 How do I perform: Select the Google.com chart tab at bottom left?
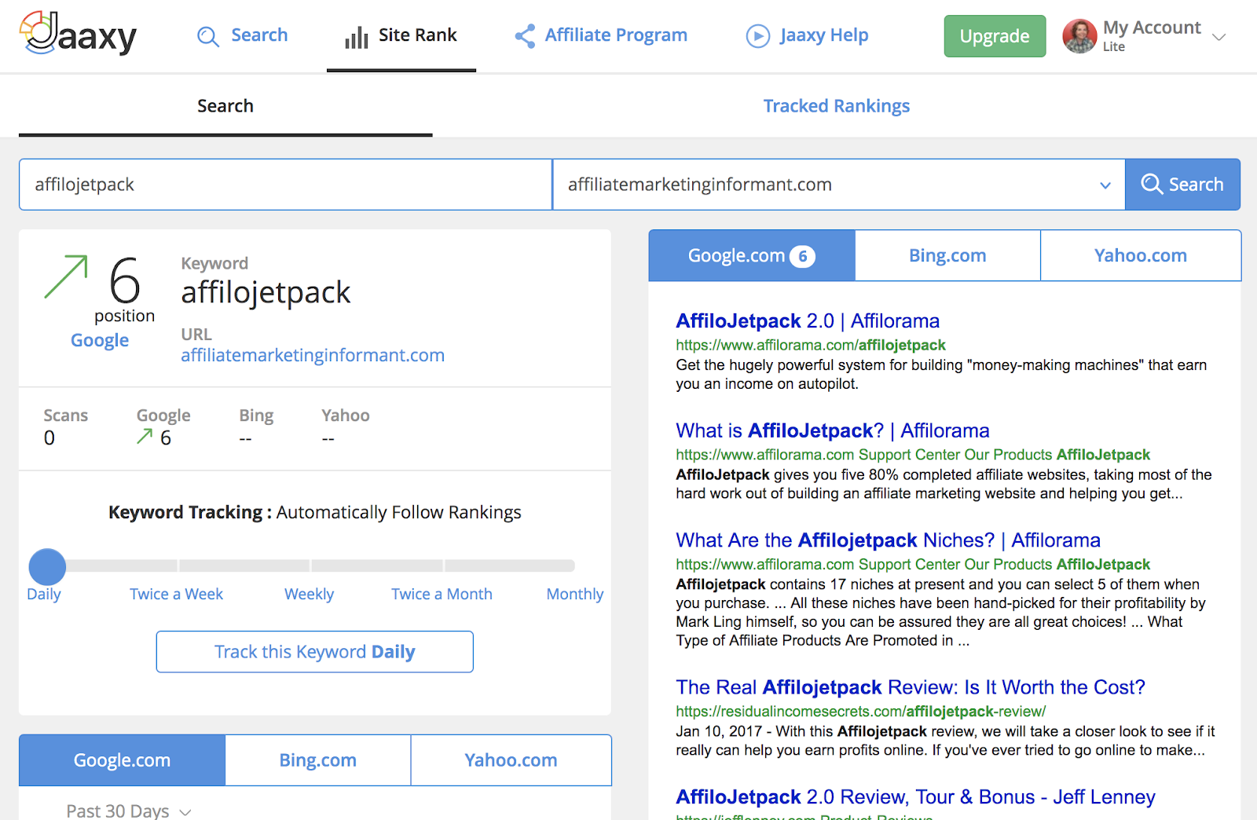click(x=122, y=760)
